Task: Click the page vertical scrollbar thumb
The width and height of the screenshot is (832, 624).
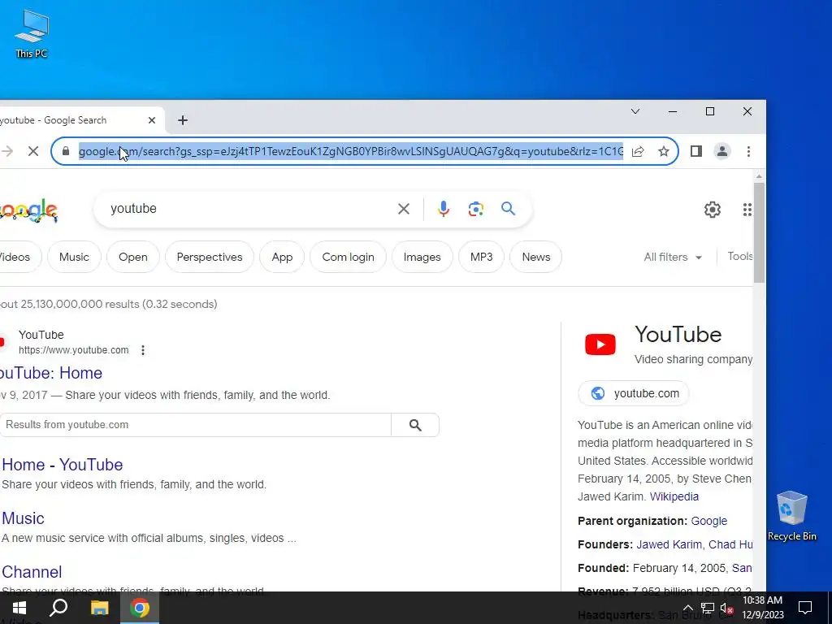Action: tap(759, 232)
